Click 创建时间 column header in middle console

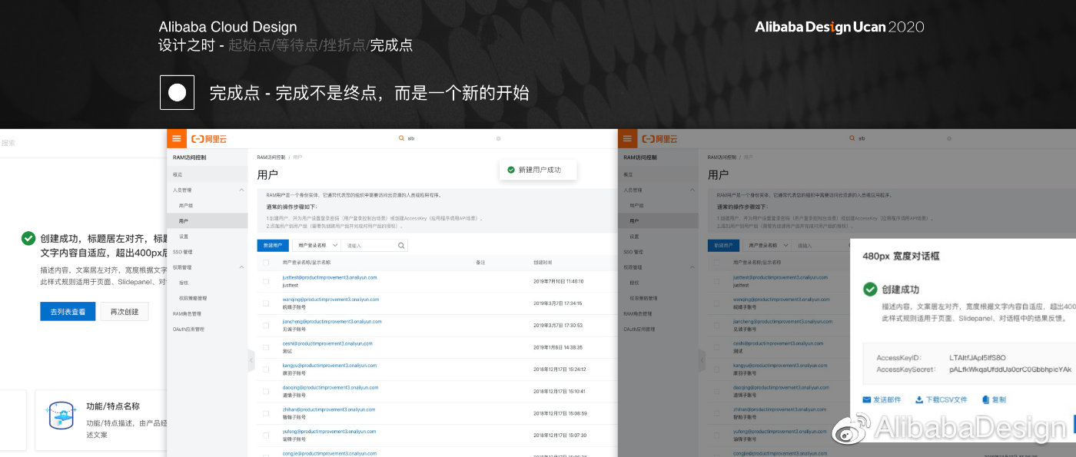543,263
